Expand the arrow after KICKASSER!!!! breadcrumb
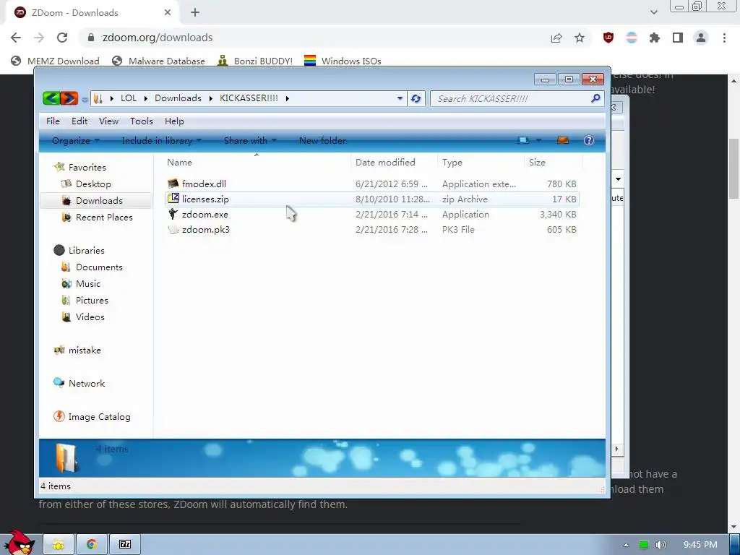The width and height of the screenshot is (740, 555). (x=287, y=98)
